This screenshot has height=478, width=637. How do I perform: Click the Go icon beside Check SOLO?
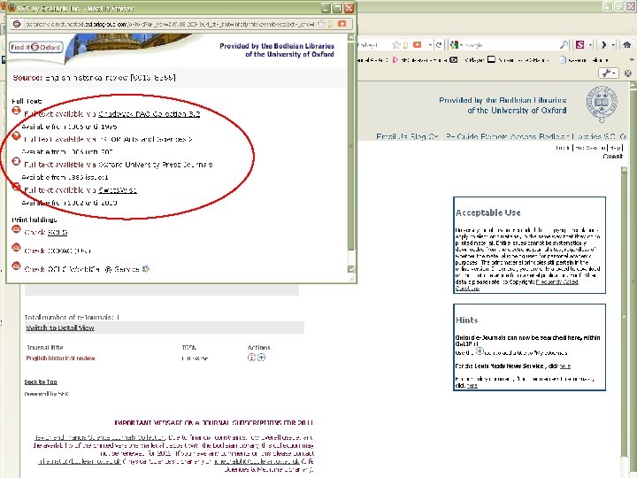pyautogui.click(x=16, y=229)
